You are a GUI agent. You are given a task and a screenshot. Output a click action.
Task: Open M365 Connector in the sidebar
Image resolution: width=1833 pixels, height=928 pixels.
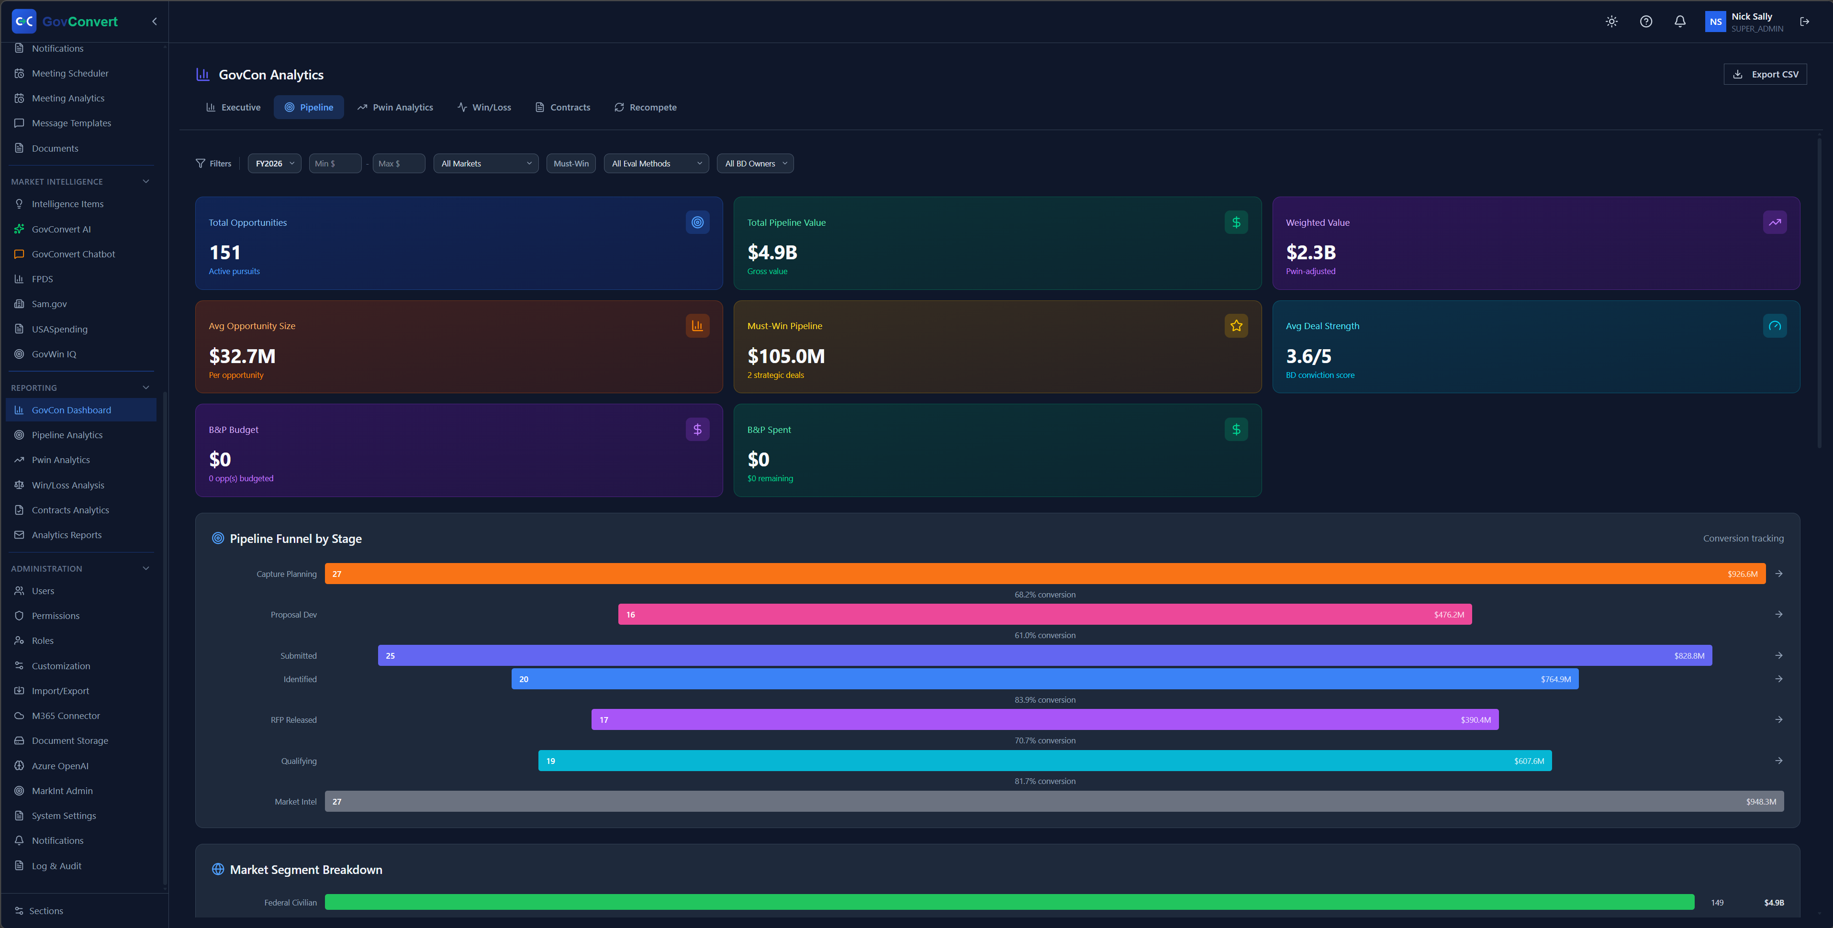click(x=81, y=716)
